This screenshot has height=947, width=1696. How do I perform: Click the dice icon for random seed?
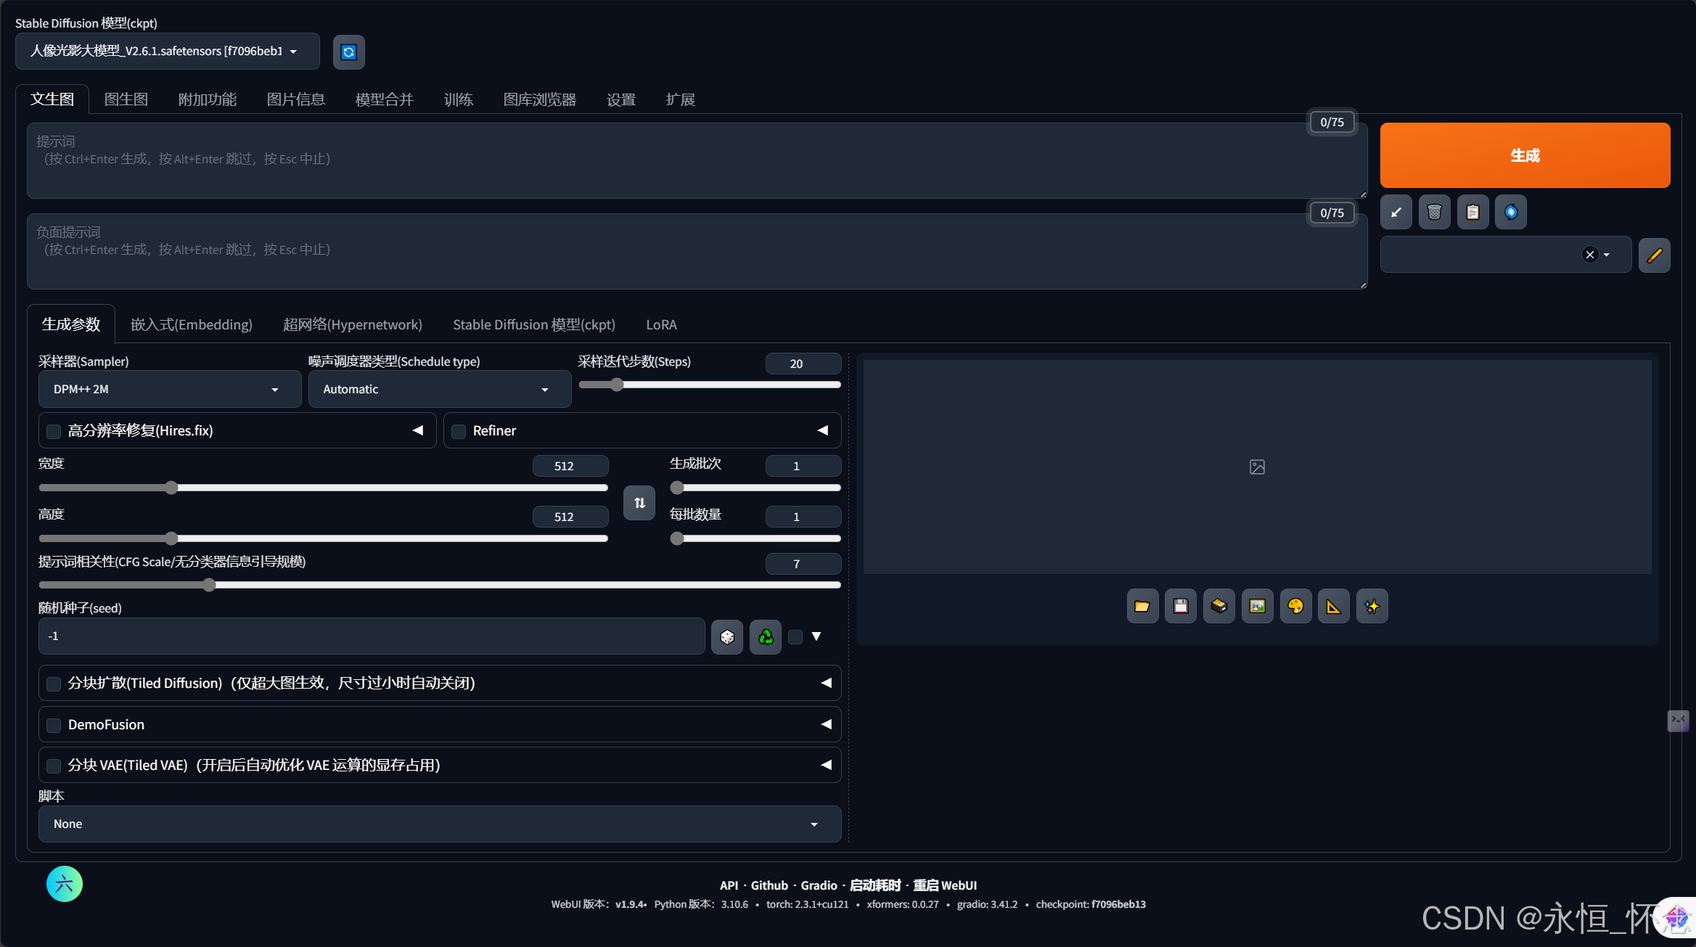tap(726, 637)
